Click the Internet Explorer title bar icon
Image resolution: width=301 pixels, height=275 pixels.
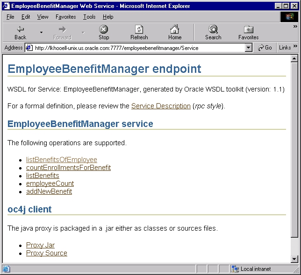6,6
